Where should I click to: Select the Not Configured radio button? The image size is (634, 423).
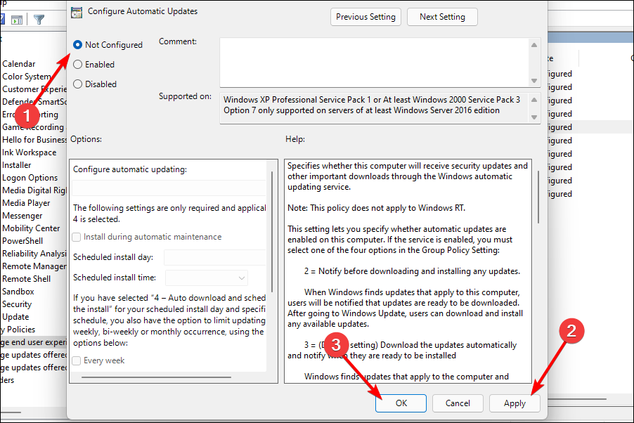(77, 44)
